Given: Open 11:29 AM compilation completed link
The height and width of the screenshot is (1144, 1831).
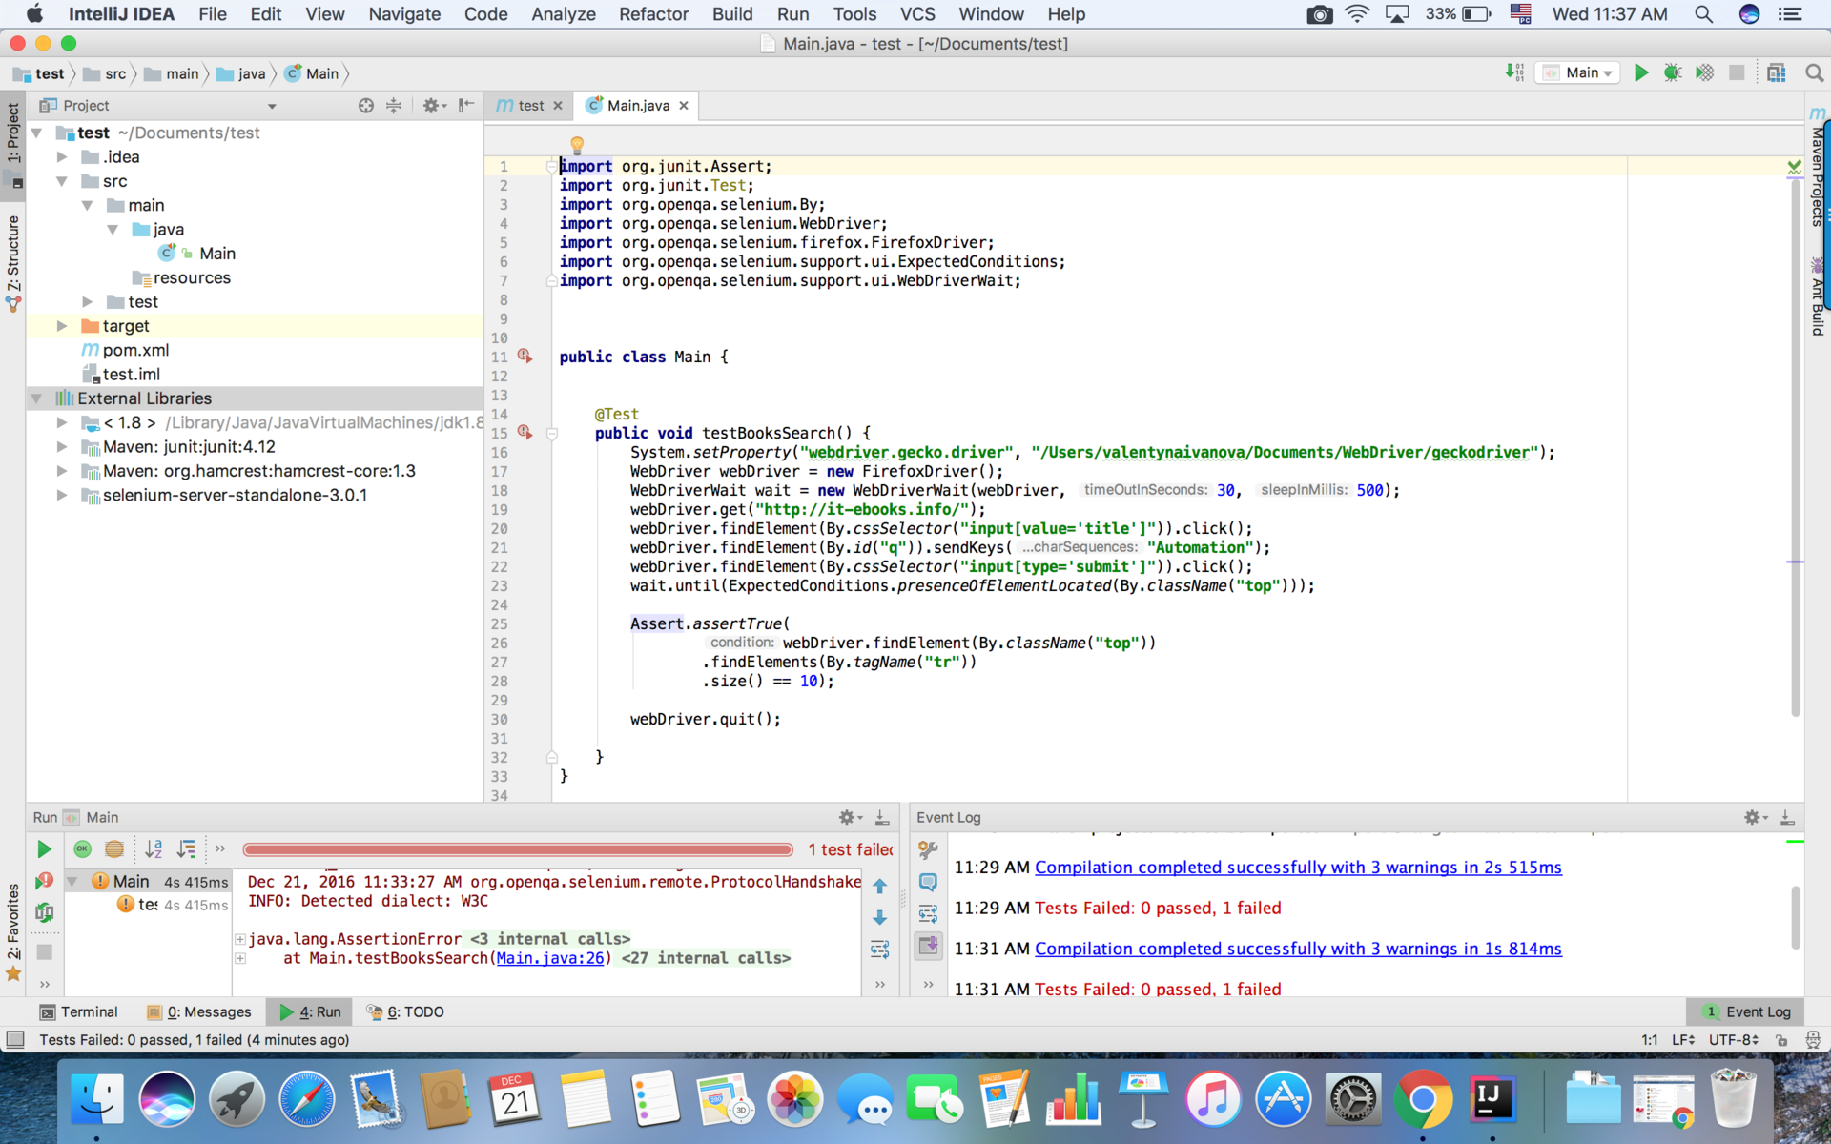Looking at the screenshot, I should 1298,868.
